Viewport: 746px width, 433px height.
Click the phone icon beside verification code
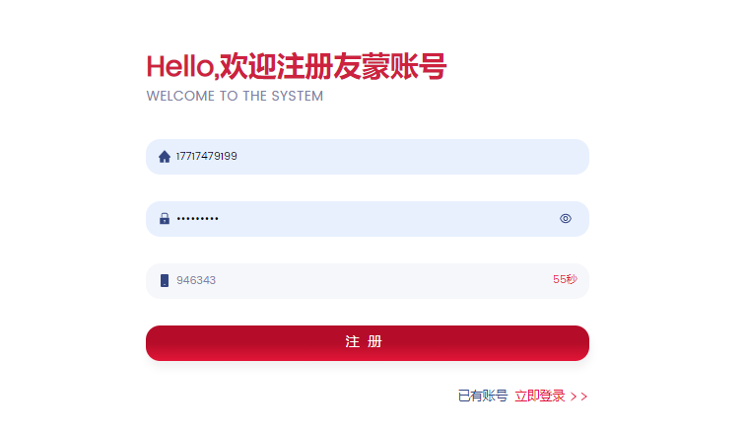pyautogui.click(x=165, y=280)
